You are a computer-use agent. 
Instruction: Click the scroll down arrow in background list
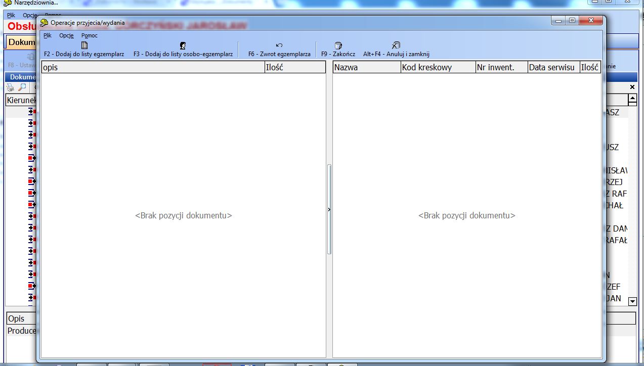(632, 301)
